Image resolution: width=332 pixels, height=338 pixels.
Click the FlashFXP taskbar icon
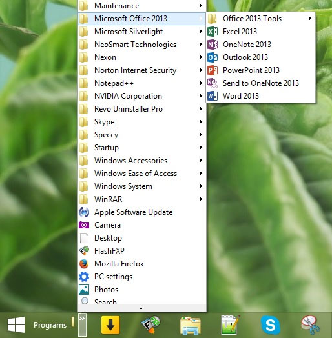150,325
